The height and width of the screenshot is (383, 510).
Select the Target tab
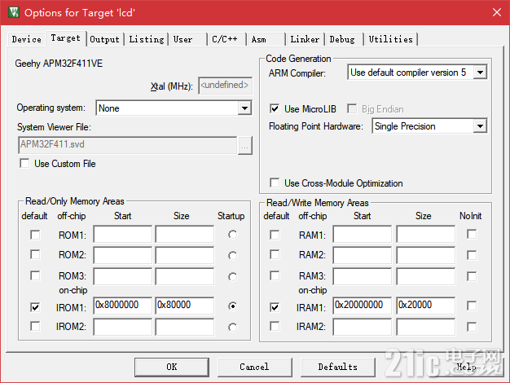click(x=66, y=38)
